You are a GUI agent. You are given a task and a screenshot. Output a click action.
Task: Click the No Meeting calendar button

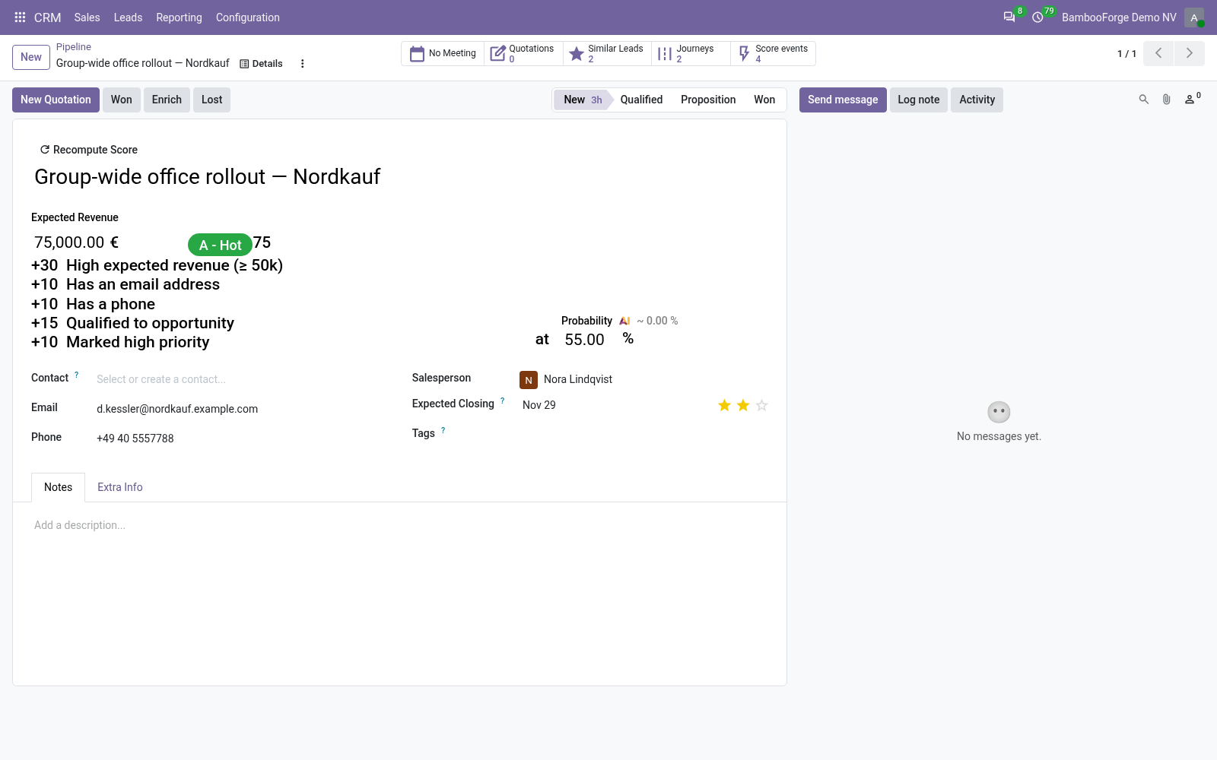[x=443, y=53]
